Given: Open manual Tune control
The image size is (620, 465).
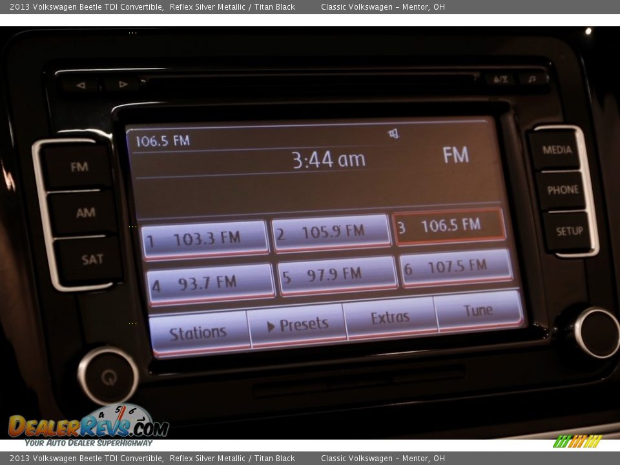Looking at the screenshot, I should click(478, 311).
